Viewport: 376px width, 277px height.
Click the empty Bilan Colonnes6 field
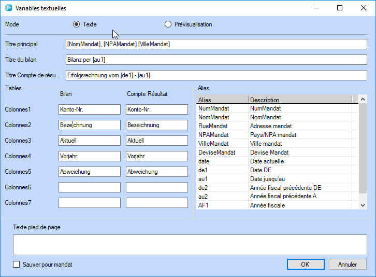(90, 187)
